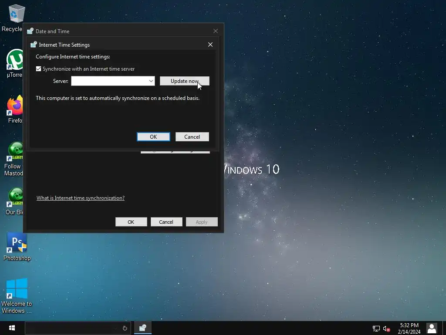Open the Windows Start menu
The width and height of the screenshot is (446, 335).
coord(12,328)
